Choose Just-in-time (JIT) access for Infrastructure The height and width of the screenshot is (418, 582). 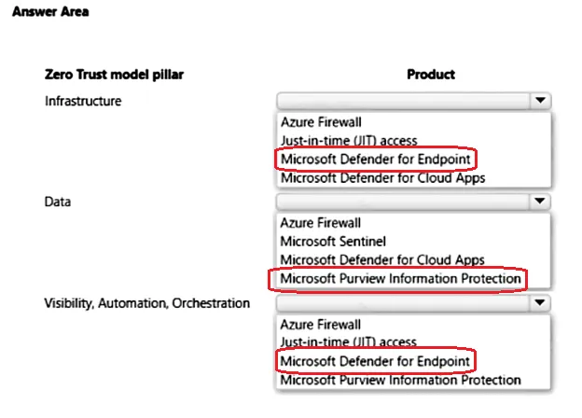[349, 140]
